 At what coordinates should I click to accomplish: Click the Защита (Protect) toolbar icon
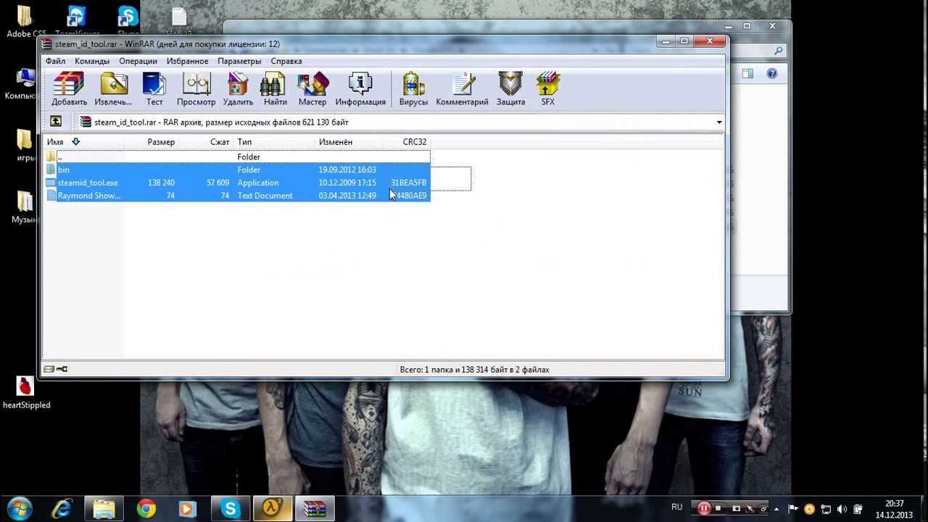click(510, 88)
